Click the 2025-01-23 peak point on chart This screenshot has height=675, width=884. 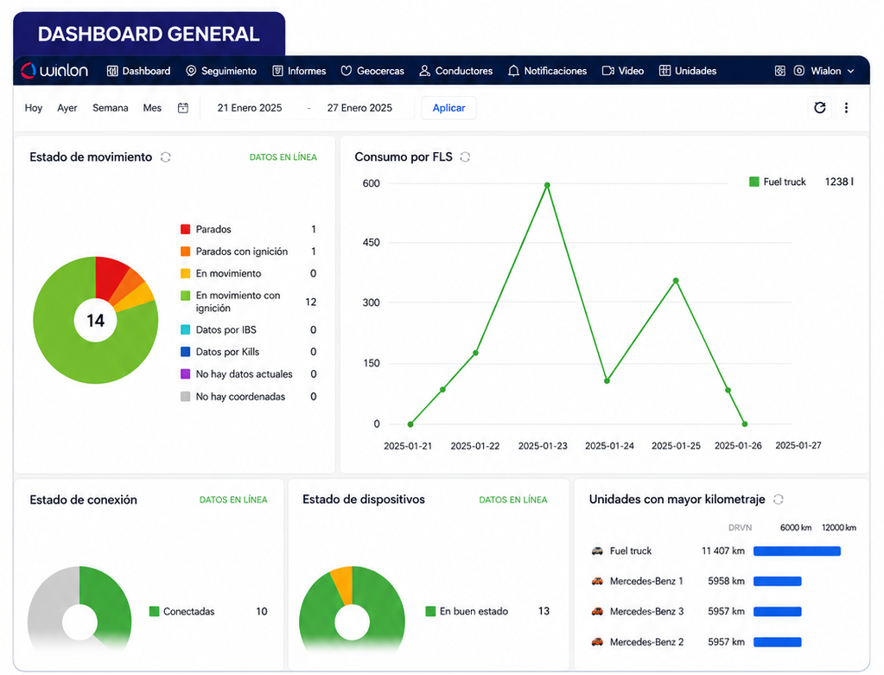click(x=547, y=185)
